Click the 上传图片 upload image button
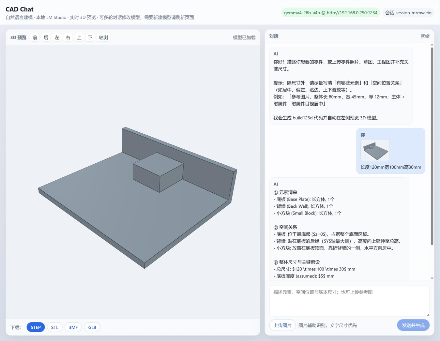440x341 pixels. 283,325
